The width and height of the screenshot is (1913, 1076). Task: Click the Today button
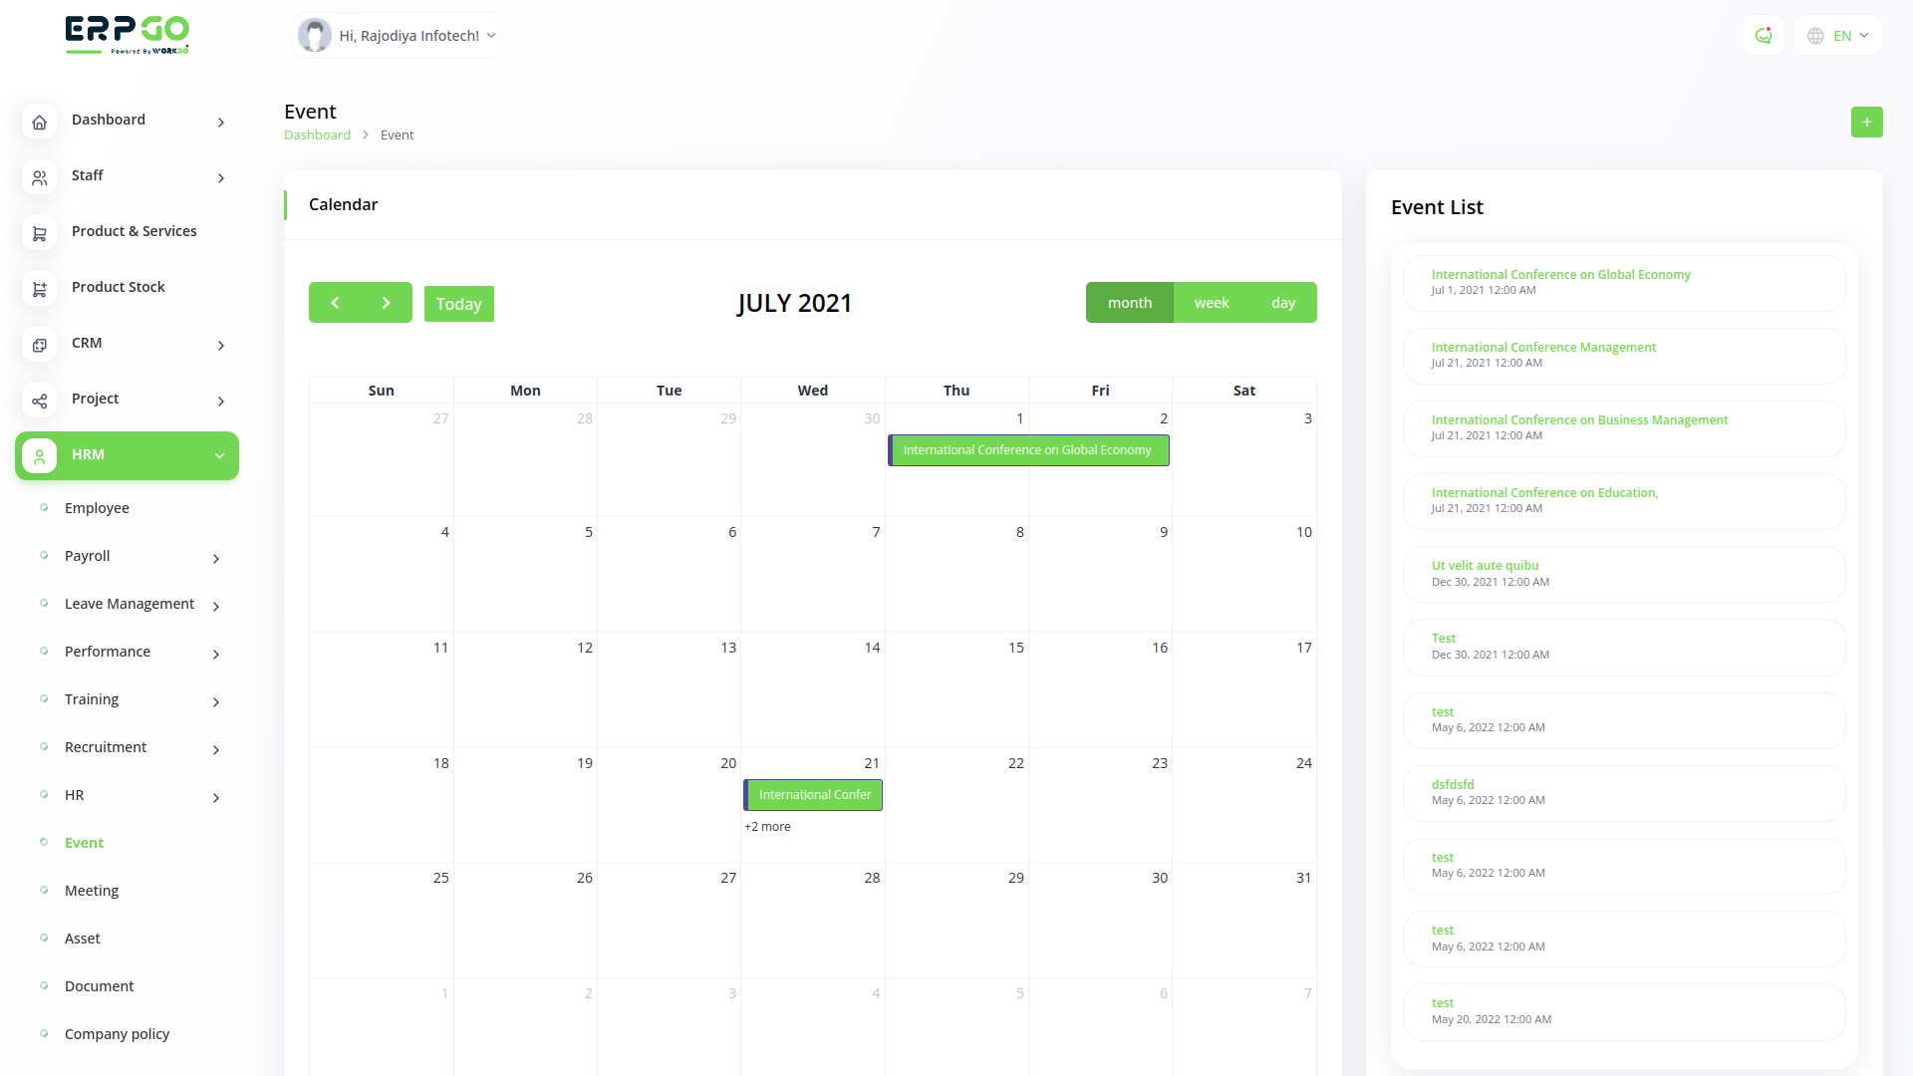[458, 304]
